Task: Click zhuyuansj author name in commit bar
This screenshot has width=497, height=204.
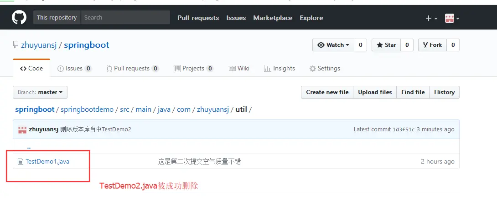Action: click(x=43, y=129)
